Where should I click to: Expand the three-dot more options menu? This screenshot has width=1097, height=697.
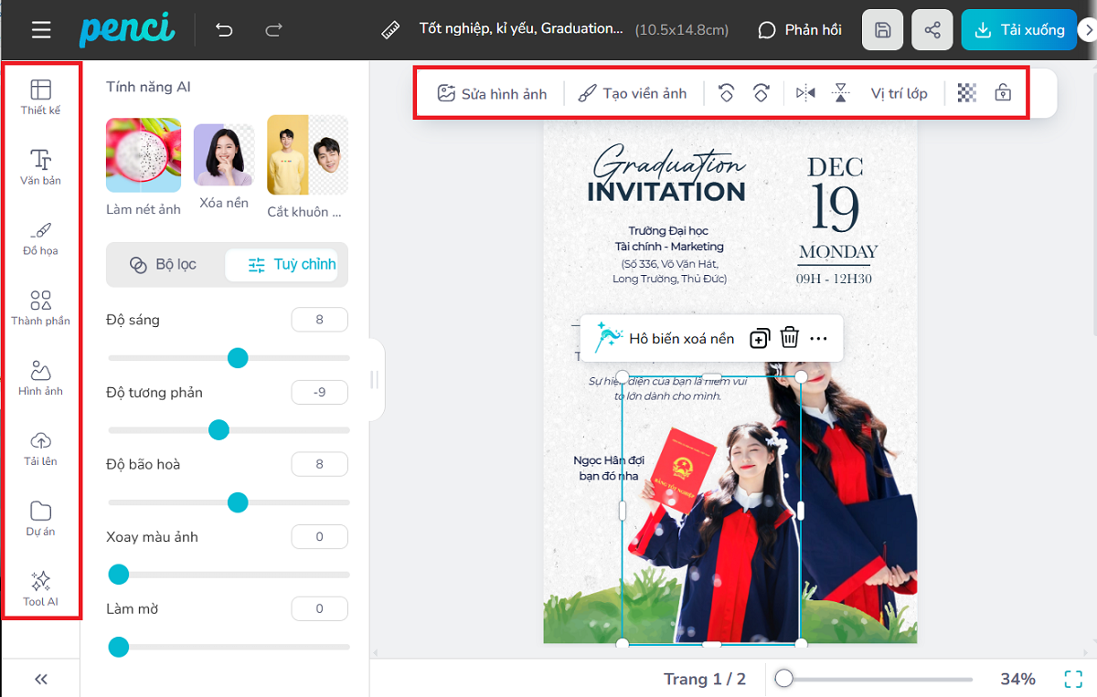[x=818, y=339]
